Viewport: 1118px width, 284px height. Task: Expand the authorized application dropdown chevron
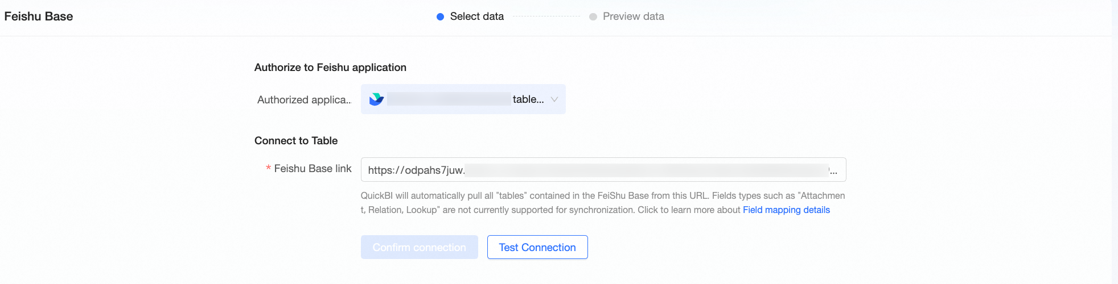tap(554, 99)
